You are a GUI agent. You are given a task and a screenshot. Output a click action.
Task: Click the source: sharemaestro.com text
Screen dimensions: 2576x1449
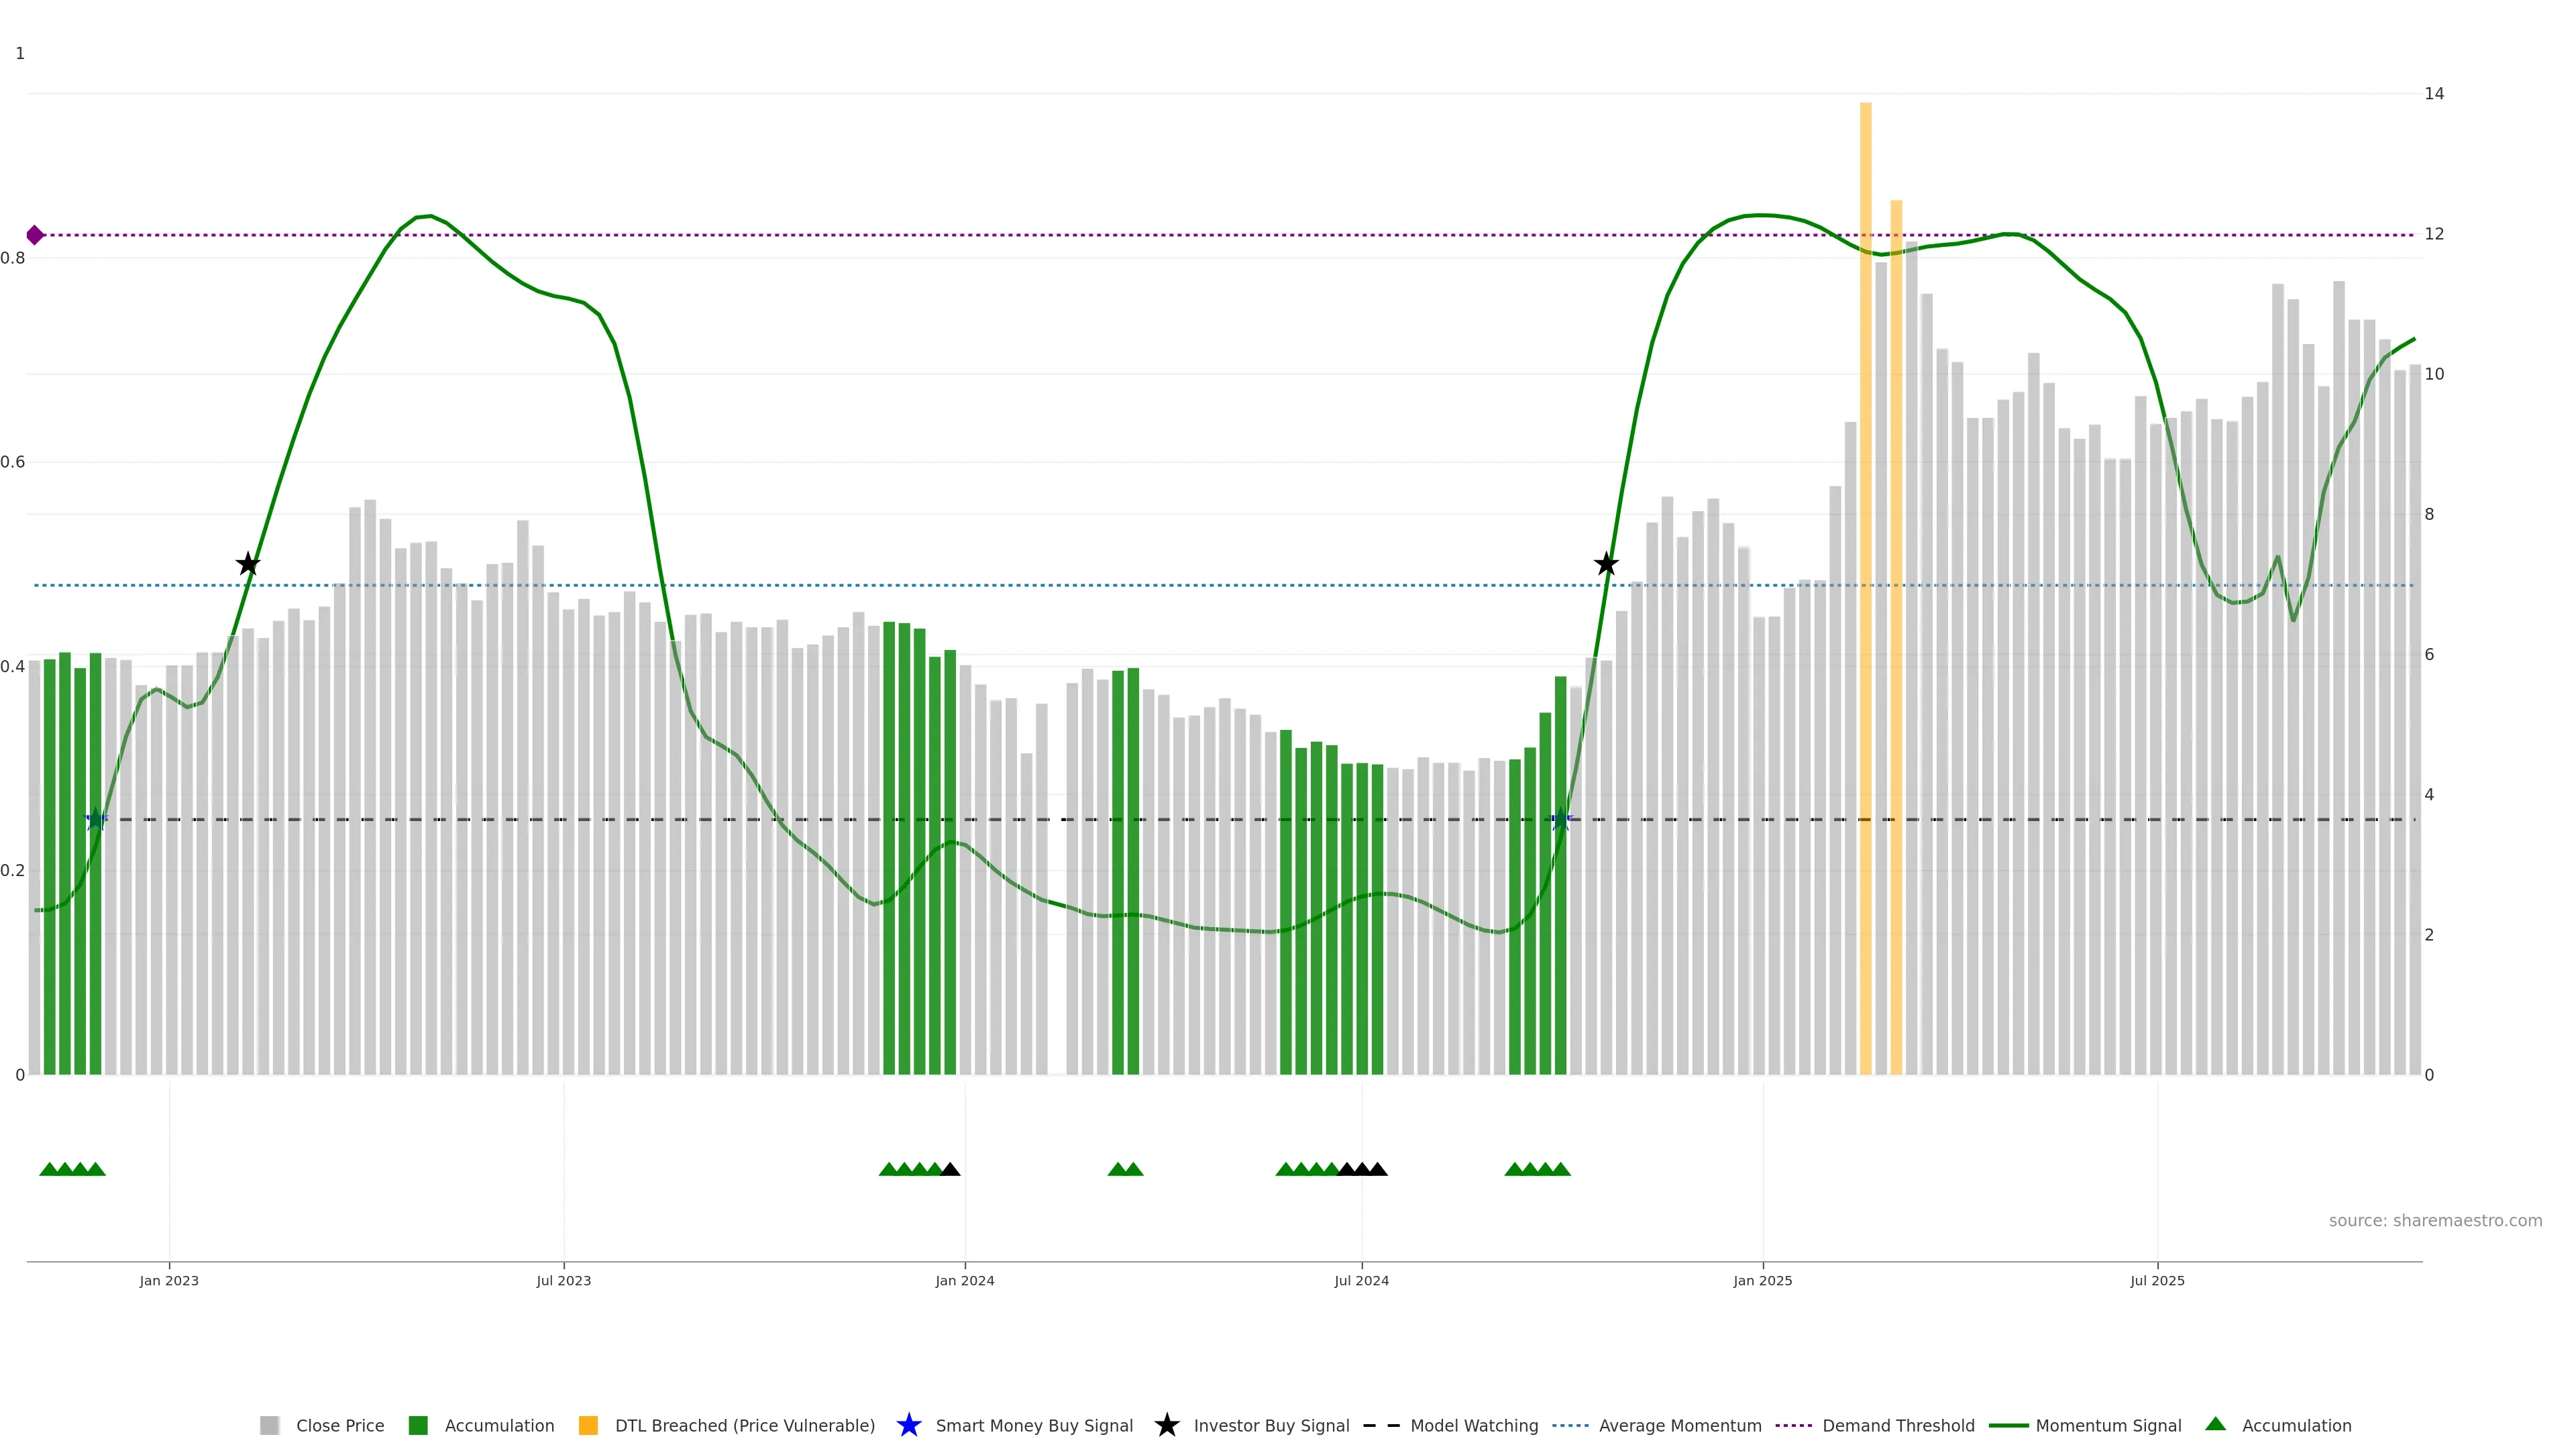[2435, 1221]
